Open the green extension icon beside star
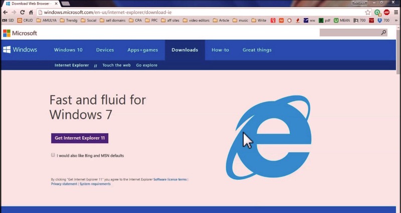 click(x=377, y=12)
